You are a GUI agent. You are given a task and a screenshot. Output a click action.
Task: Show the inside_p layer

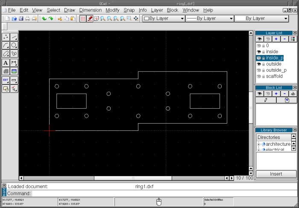pos(259,58)
